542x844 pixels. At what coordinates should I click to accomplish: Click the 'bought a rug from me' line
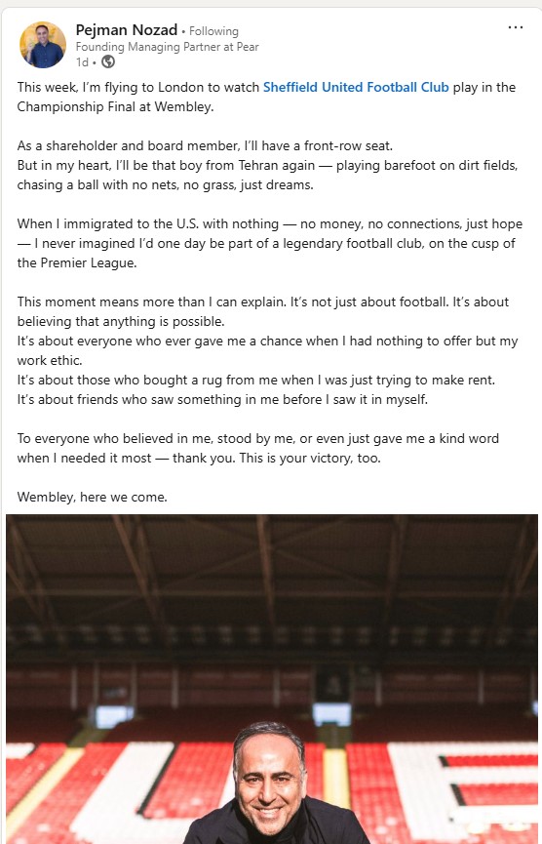(256, 380)
